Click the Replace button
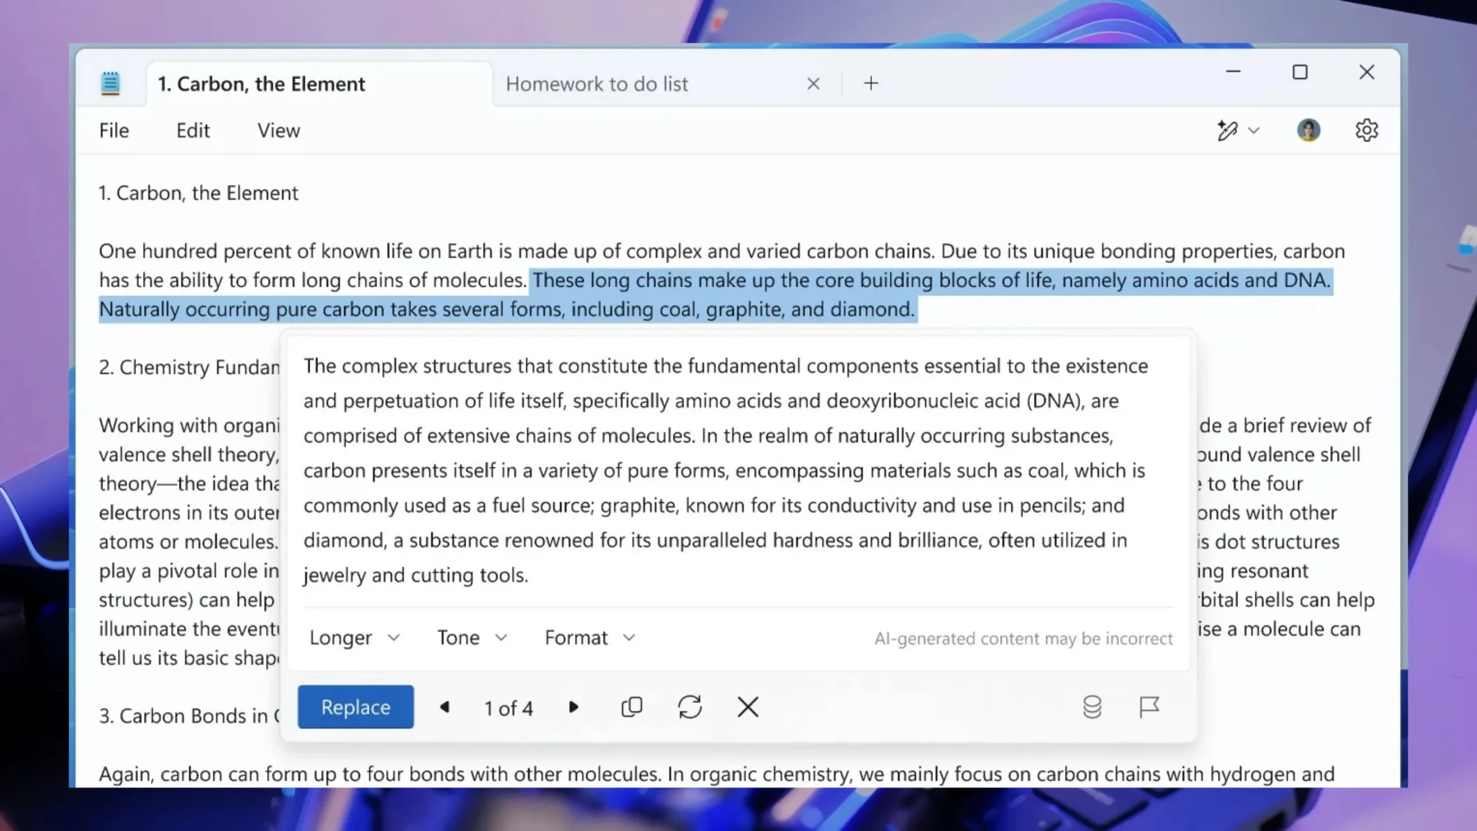The width and height of the screenshot is (1477, 831). tap(355, 707)
